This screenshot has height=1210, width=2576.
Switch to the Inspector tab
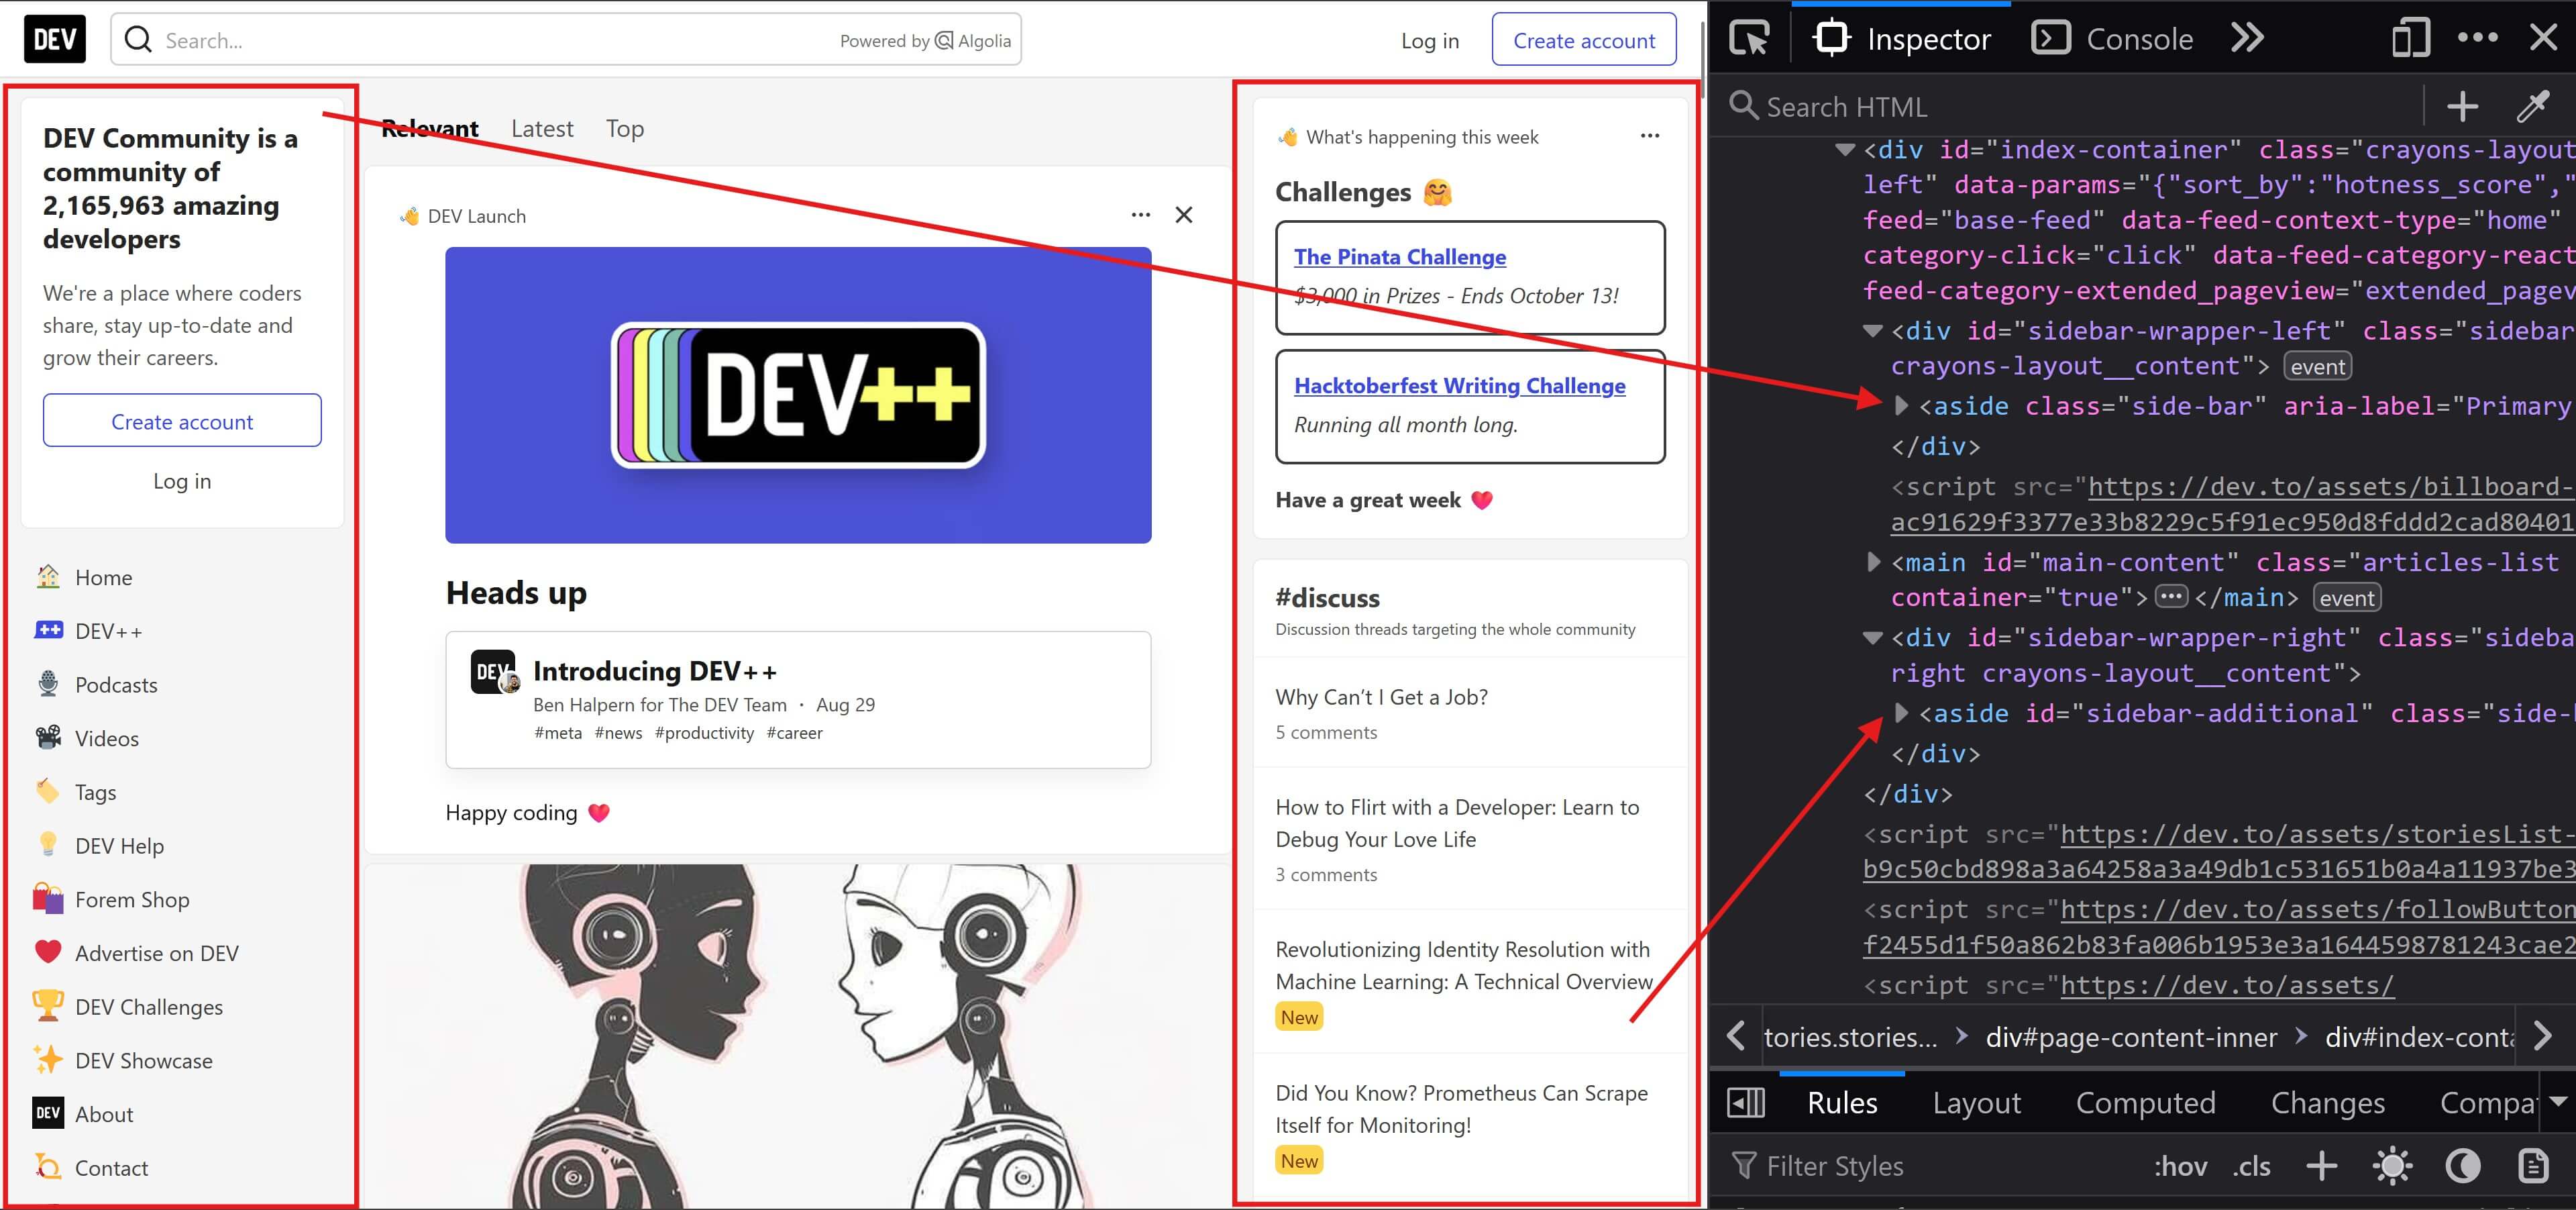click(1901, 39)
